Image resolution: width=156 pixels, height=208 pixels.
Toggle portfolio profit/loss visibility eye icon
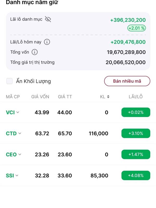[48, 19]
